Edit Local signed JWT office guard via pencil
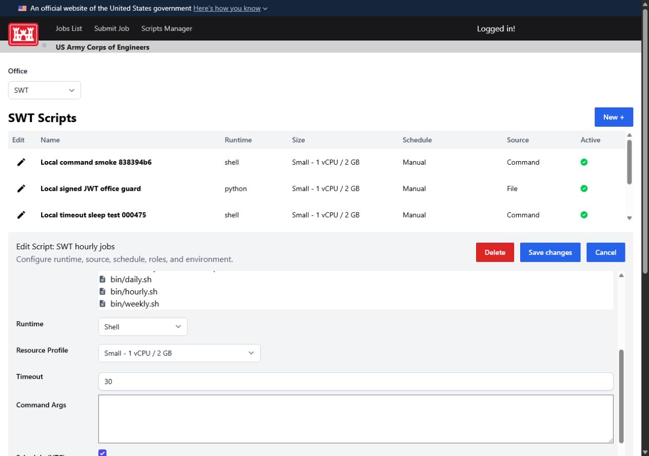Screen dimensions: 649x456 21,189
